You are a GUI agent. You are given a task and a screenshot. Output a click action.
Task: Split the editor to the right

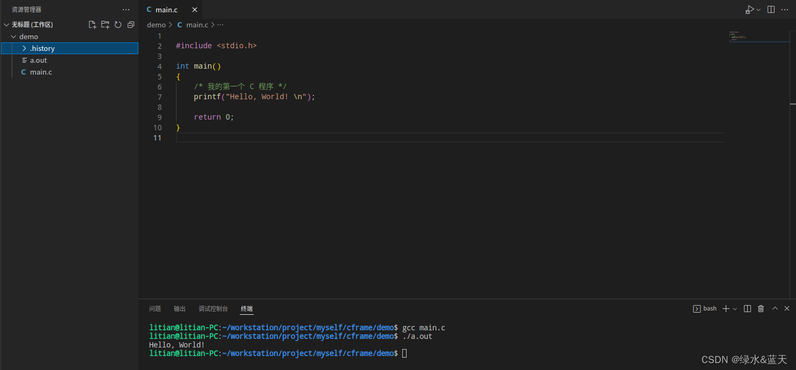[771, 10]
